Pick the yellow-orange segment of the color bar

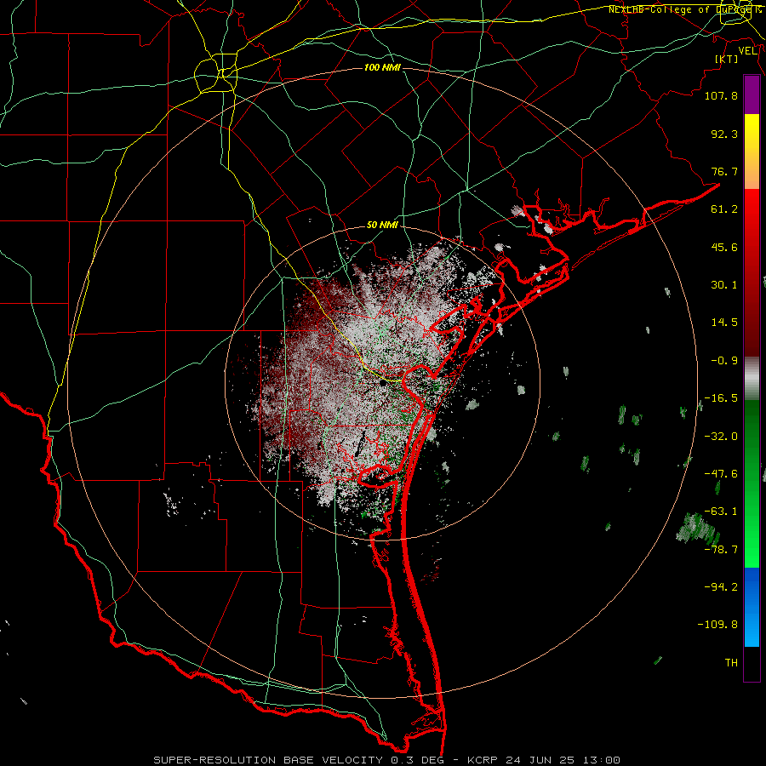[752, 151]
